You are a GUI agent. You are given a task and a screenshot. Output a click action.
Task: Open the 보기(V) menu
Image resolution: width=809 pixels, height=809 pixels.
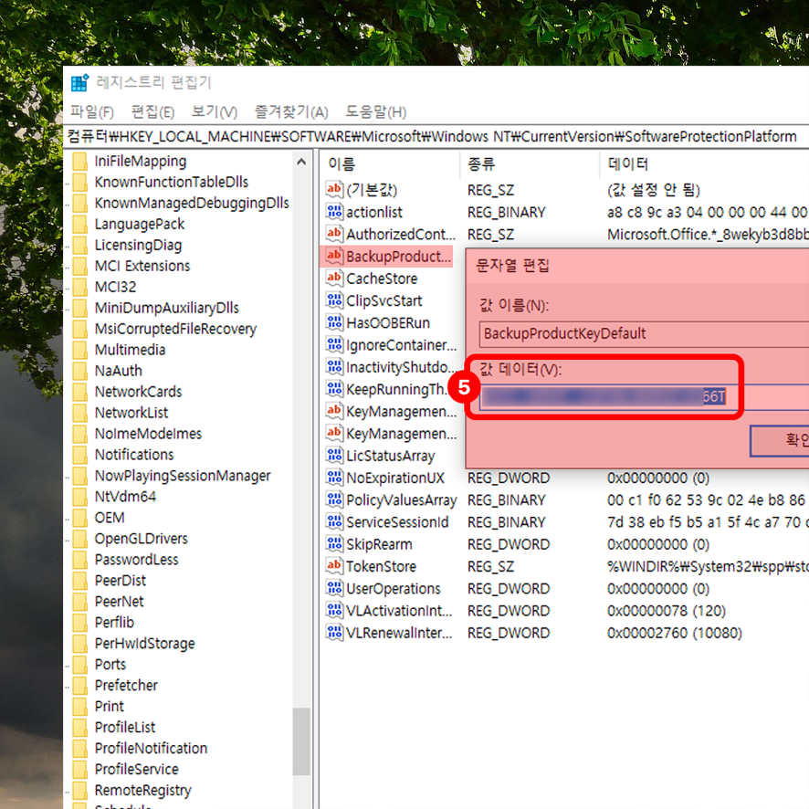pyautogui.click(x=214, y=111)
